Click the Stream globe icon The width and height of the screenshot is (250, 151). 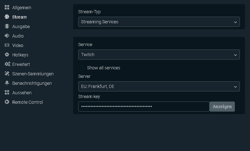pyautogui.click(x=7, y=17)
